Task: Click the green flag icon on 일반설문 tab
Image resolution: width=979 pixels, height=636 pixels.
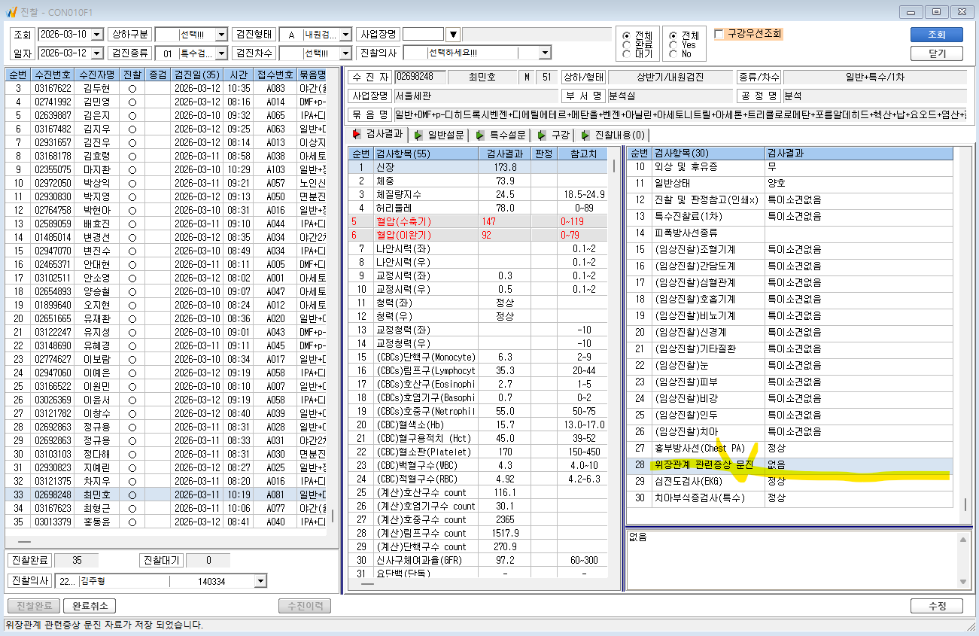Action: [418, 135]
